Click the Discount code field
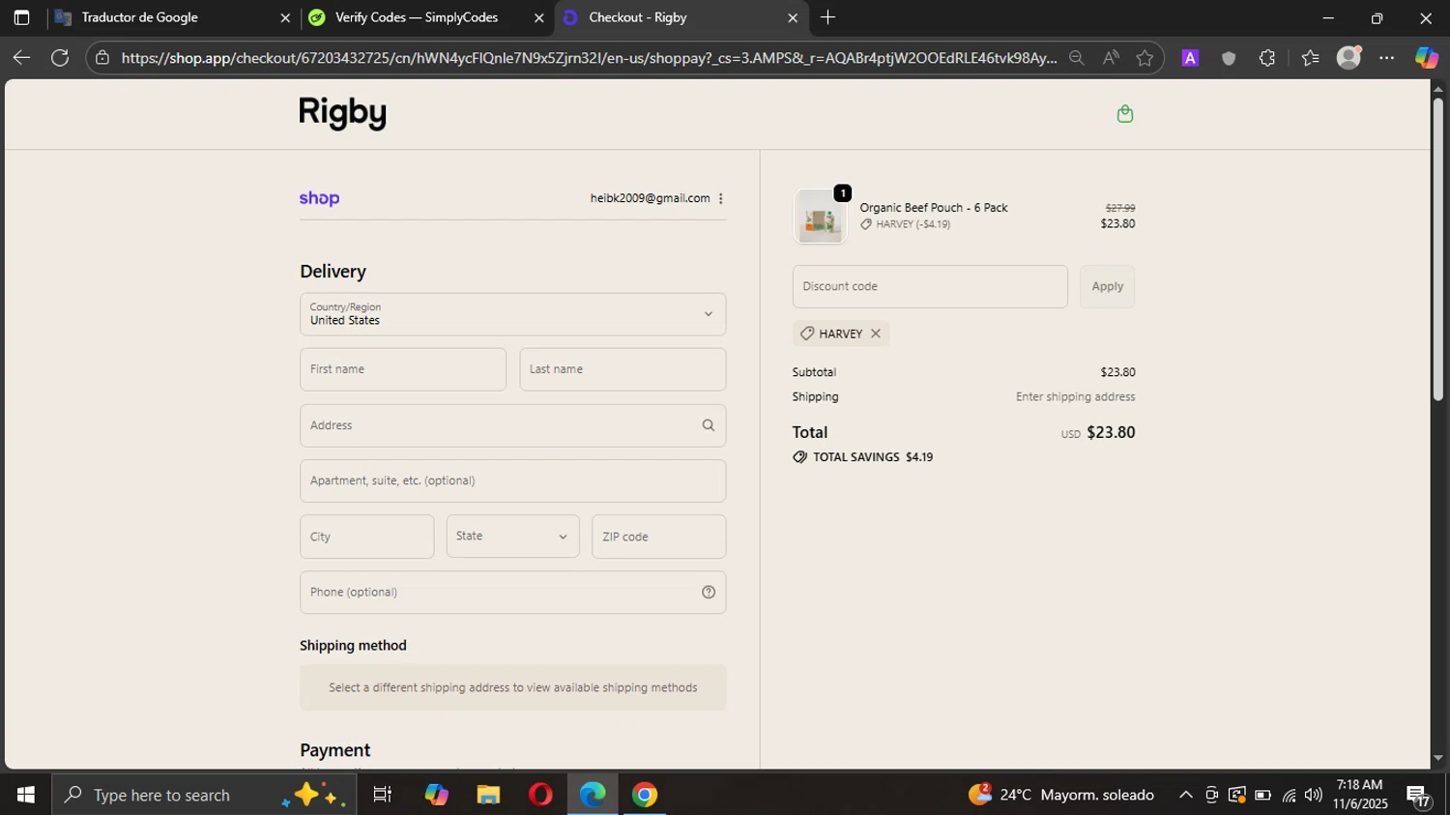This screenshot has width=1450, height=815. click(930, 286)
